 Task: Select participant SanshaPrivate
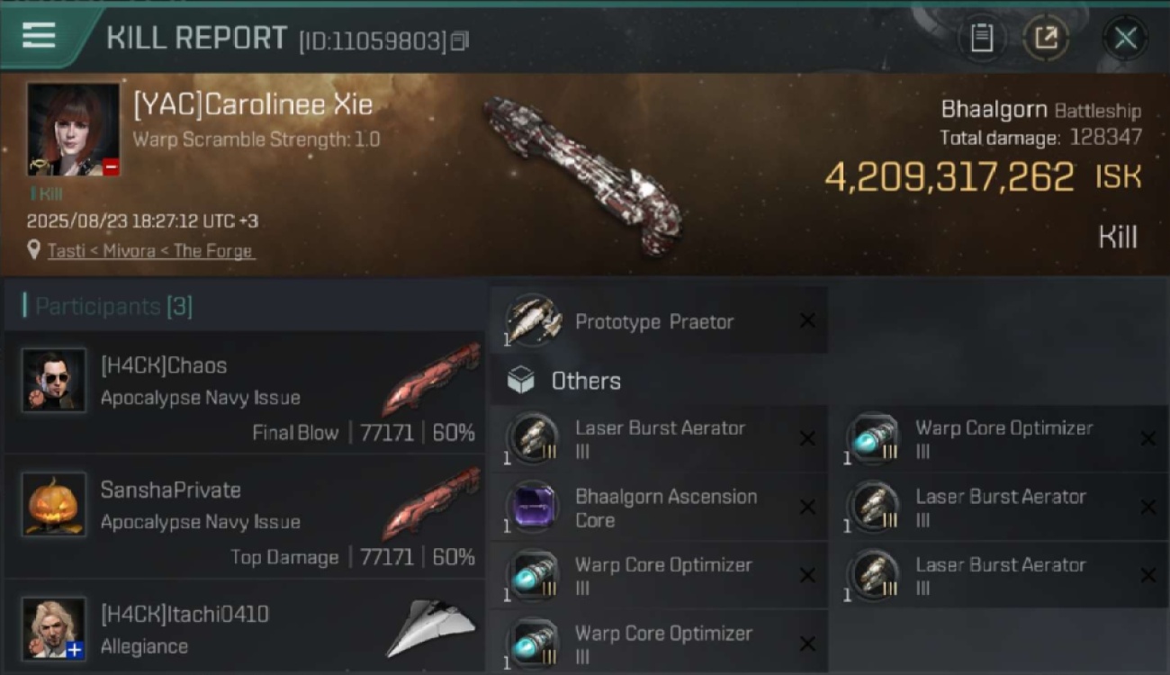click(x=244, y=517)
